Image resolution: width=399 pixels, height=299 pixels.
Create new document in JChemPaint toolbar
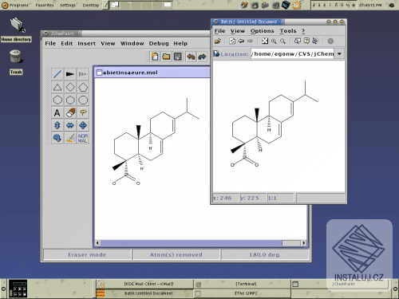(x=155, y=57)
